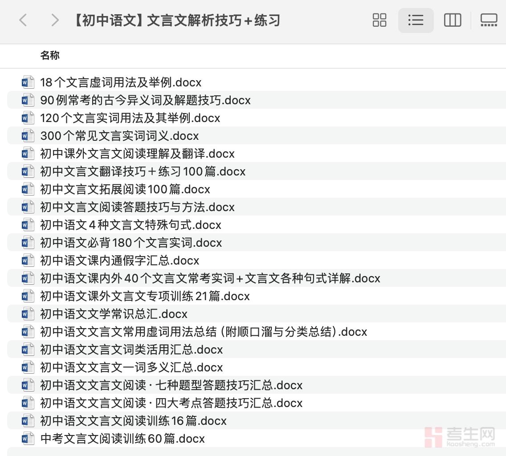Image resolution: width=506 pixels, height=456 pixels.
Task: Click Word icon of 18个文言虚词用法及举例.docx
Action: click(x=28, y=82)
